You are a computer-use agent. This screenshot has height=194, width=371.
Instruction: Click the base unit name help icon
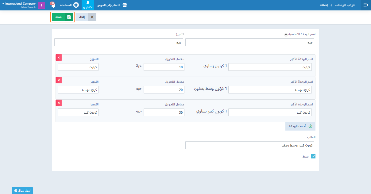click(x=286, y=35)
